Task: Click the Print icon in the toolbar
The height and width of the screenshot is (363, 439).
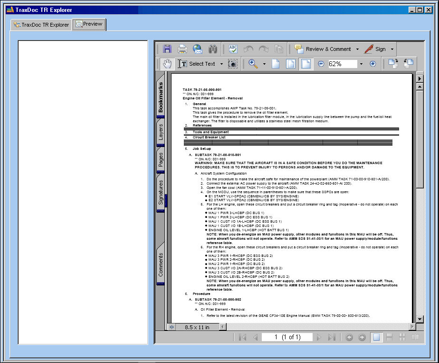Action: [x=182, y=49]
